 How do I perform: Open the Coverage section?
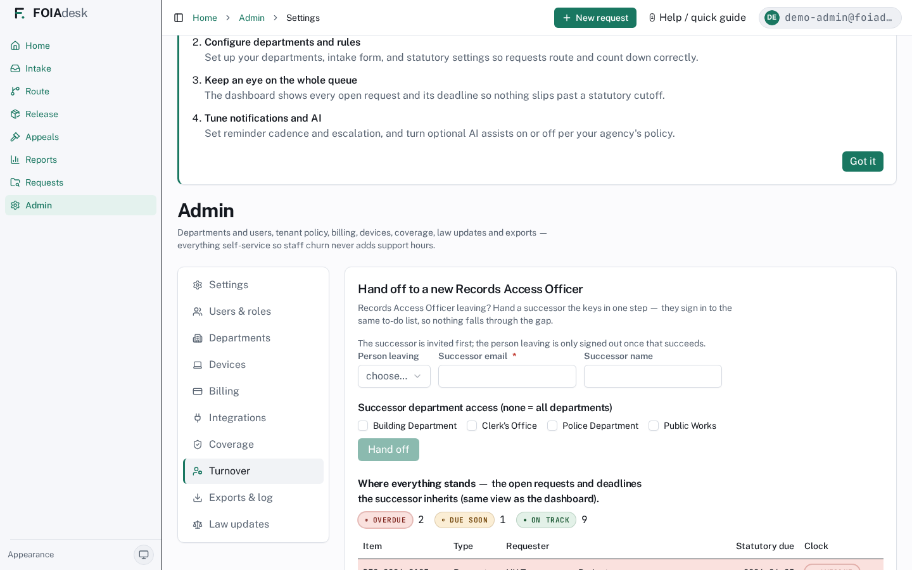point(253,445)
